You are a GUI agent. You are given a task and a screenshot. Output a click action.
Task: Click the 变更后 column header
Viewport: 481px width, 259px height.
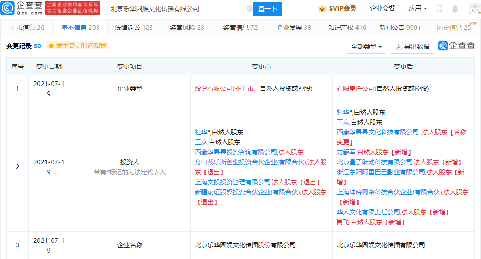click(x=403, y=67)
